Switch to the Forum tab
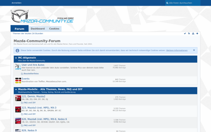Image resolution: width=211 pixels, height=132 pixels. point(19,29)
